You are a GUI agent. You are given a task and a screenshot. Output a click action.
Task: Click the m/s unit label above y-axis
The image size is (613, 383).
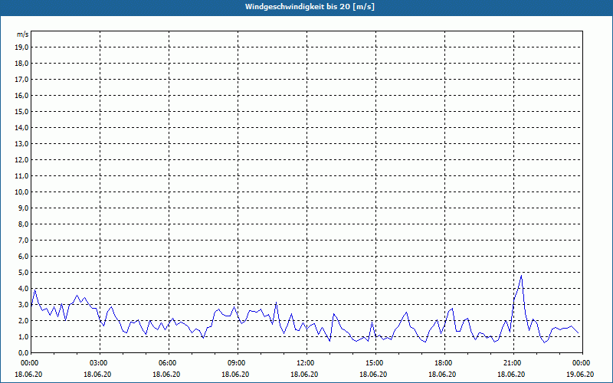[23, 35]
